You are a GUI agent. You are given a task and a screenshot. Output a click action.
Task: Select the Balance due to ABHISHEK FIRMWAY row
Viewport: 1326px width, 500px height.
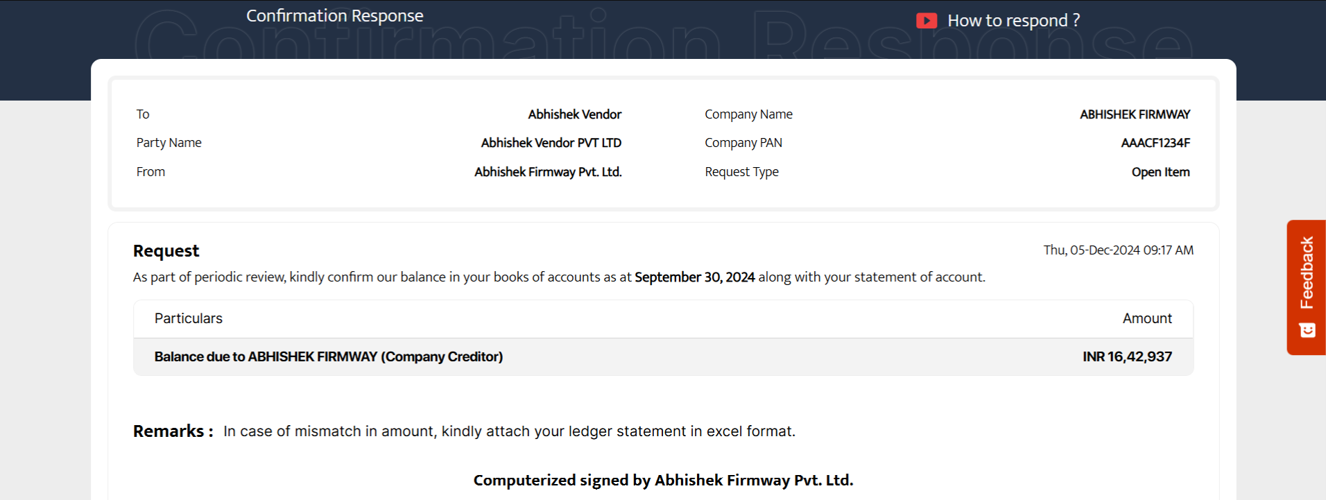[x=328, y=356]
